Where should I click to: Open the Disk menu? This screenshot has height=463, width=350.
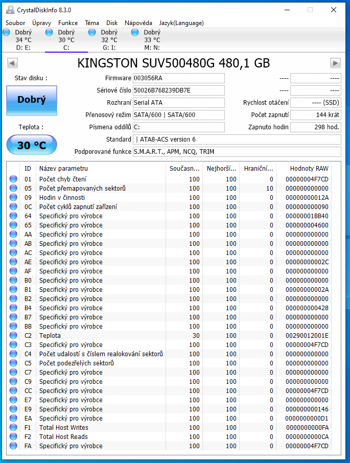112,22
